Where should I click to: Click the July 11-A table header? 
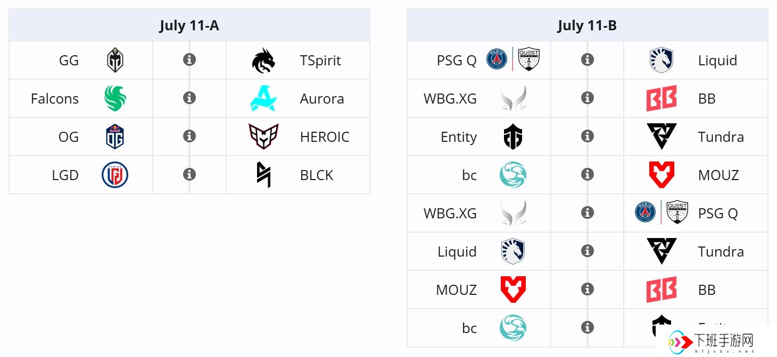pyautogui.click(x=189, y=25)
